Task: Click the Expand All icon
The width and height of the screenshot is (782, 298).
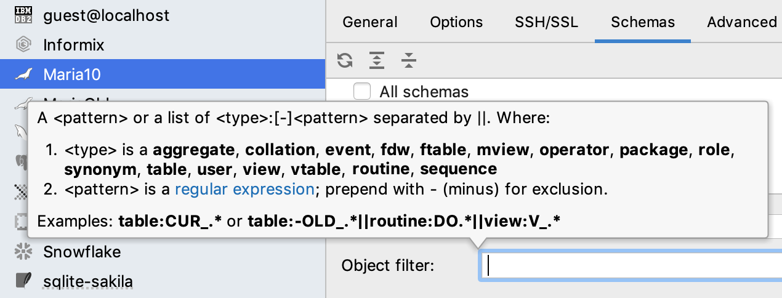Action: [x=377, y=60]
